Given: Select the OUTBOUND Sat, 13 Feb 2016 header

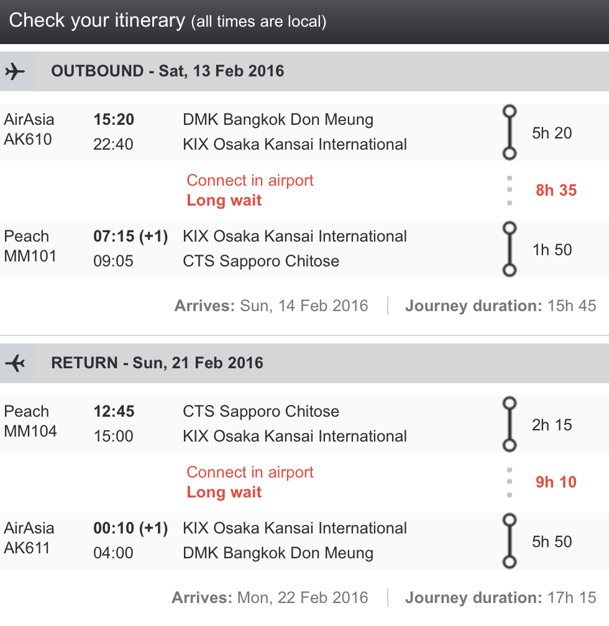Looking at the screenshot, I should (304, 71).
